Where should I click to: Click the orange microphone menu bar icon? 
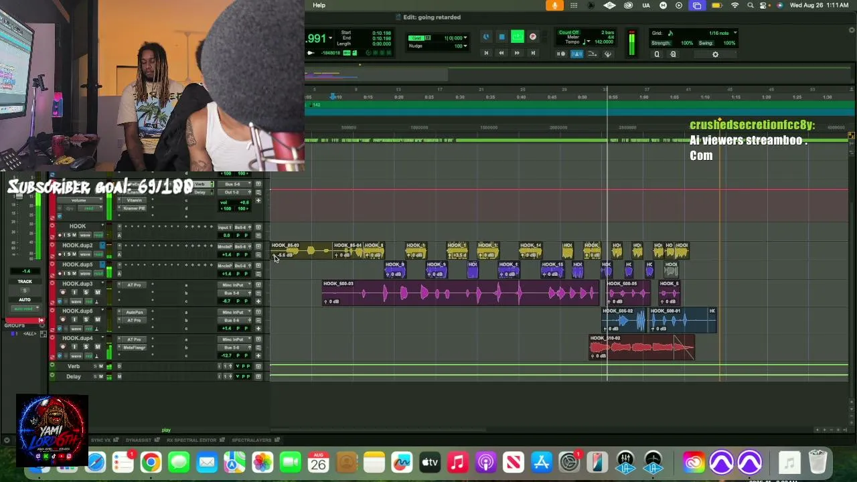pyautogui.click(x=554, y=5)
